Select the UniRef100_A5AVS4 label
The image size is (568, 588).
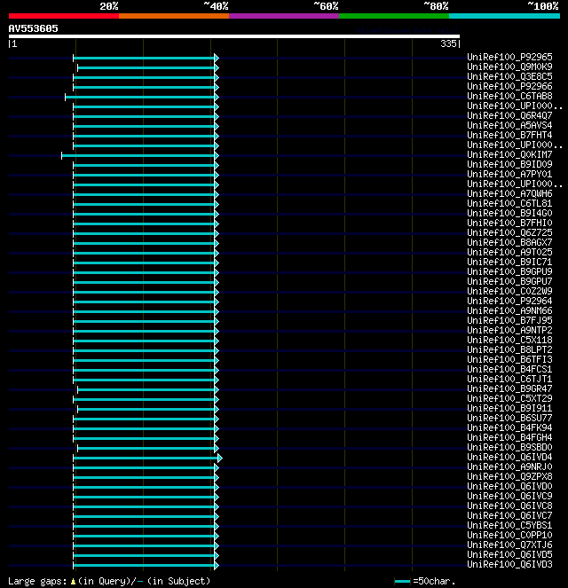pyautogui.click(x=509, y=125)
